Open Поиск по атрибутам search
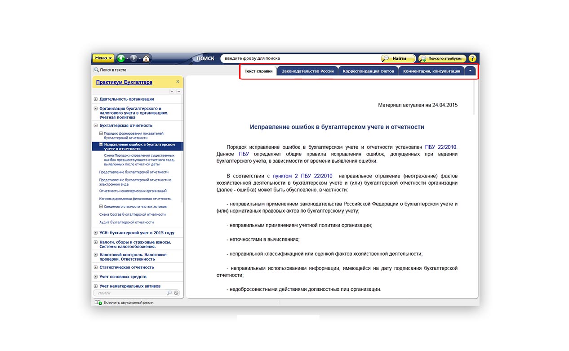 tap(442, 58)
